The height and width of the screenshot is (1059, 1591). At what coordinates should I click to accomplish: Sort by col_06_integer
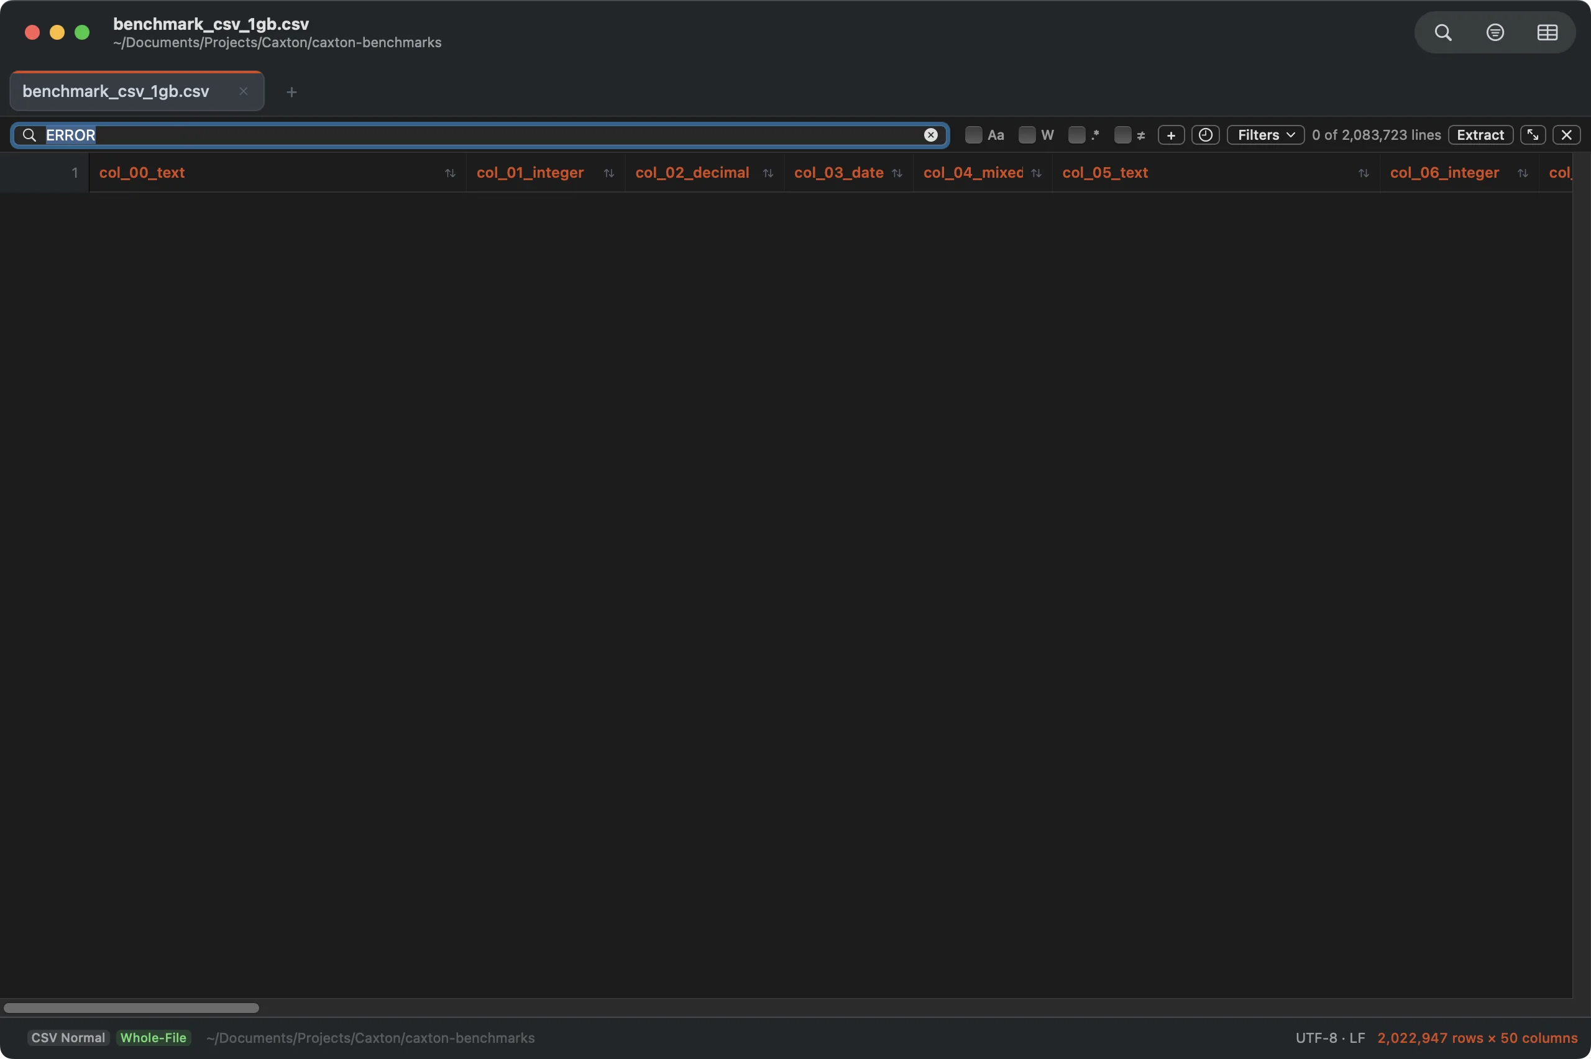coord(1522,173)
